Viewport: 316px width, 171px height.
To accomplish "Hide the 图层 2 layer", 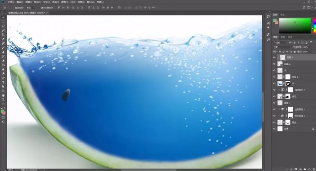I will [x=274, y=77].
